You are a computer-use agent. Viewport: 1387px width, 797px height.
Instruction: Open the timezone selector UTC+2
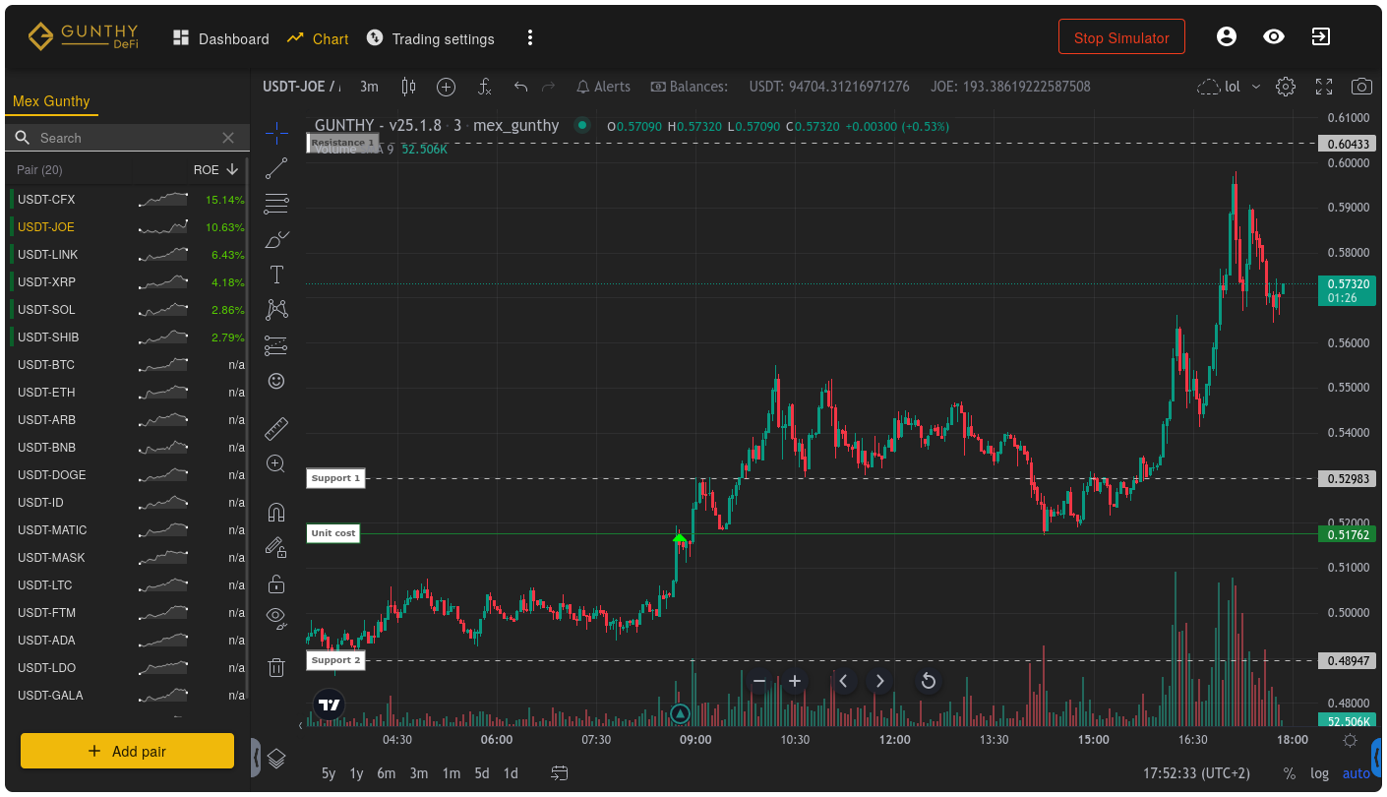point(1196,773)
